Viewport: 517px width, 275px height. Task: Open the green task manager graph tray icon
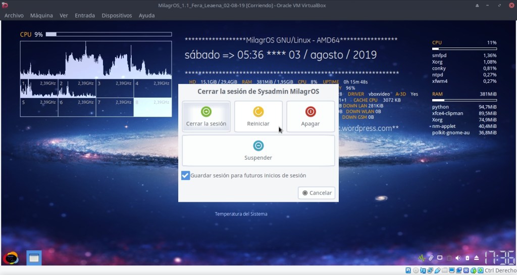pos(422,258)
